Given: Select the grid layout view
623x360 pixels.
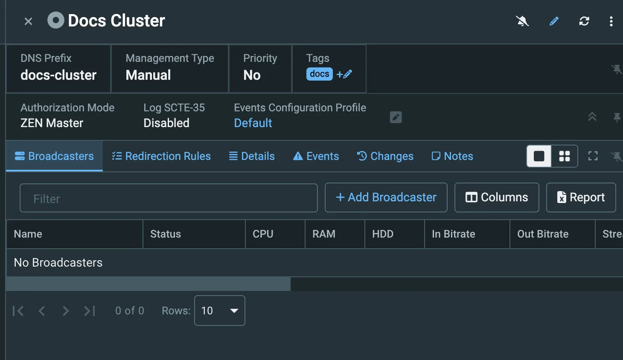Looking at the screenshot, I should 565,156.
